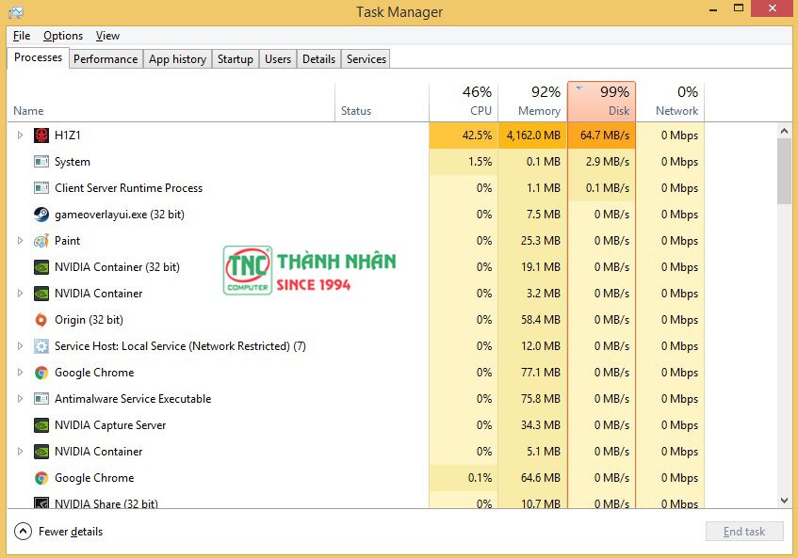Click the Google Chrome icon showing 77.1 MB
Screen dimensions: 798x558
pos(41,373)
